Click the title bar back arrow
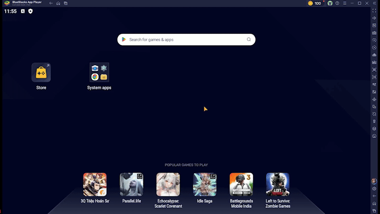 (51, 3)
